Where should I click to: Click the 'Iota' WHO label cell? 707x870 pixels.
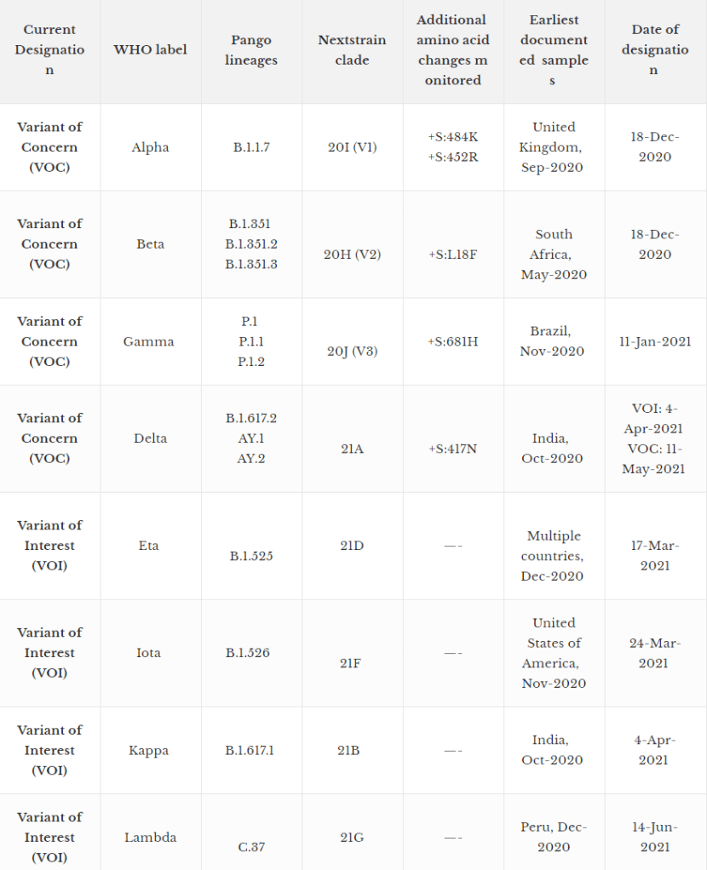[x=149, y=653]
